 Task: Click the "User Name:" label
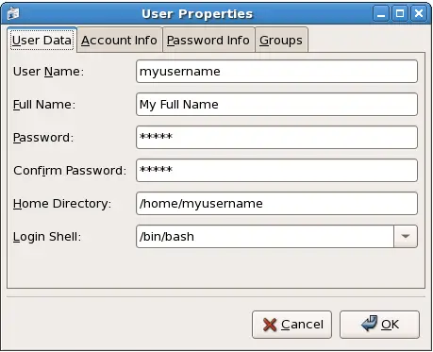(x=49, y=72)
